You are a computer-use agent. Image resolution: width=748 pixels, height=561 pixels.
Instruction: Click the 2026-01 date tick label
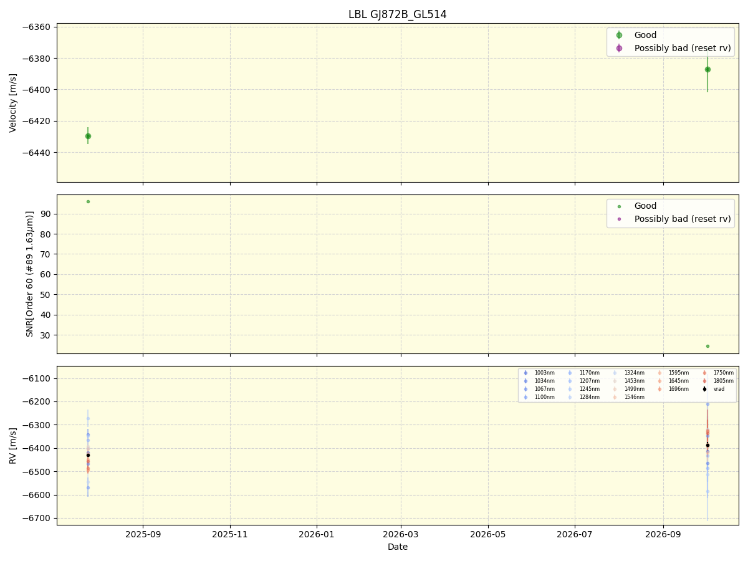[317, 534]
